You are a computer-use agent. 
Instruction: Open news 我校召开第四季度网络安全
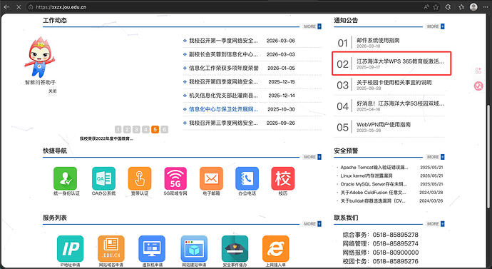tap(223, 82)
